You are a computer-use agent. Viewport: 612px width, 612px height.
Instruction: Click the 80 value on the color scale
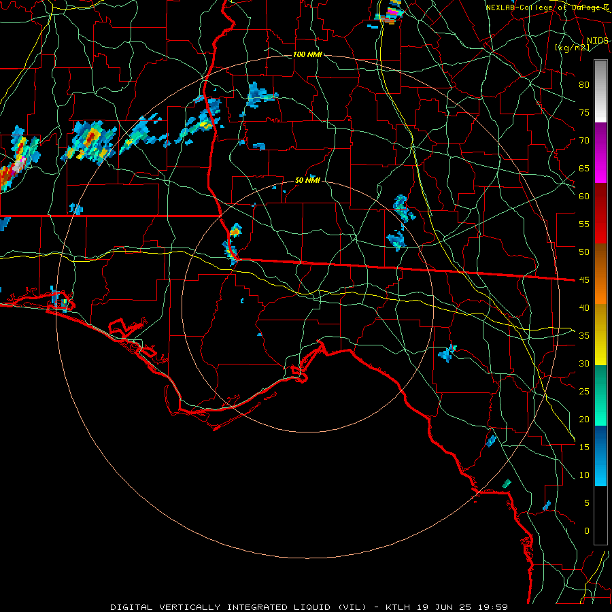[x=584, y=85]
